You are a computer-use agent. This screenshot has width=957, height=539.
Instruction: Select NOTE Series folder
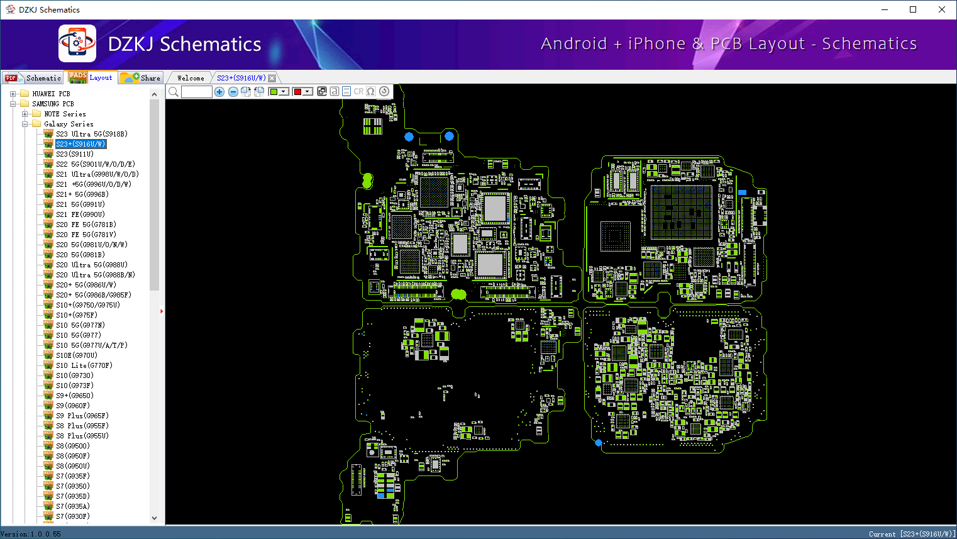tap(65, 114)
